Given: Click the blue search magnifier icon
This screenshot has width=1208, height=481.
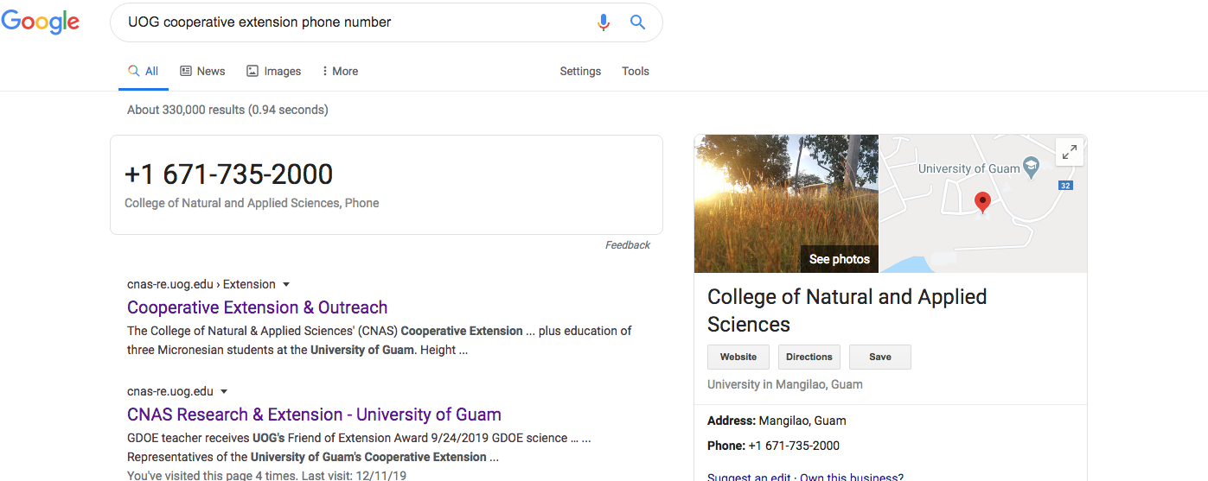Looking at the screenshot, I should tap(637, 22).
